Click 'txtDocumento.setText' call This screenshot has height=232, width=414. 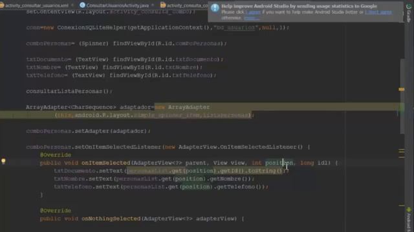pyautogui.click(x=89, y=171)
